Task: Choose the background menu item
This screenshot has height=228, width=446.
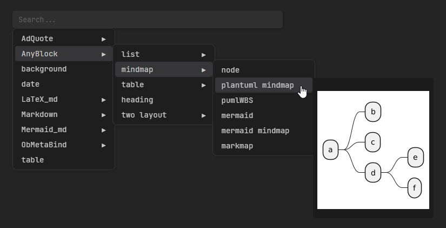Action: click(x=44, y=69)
